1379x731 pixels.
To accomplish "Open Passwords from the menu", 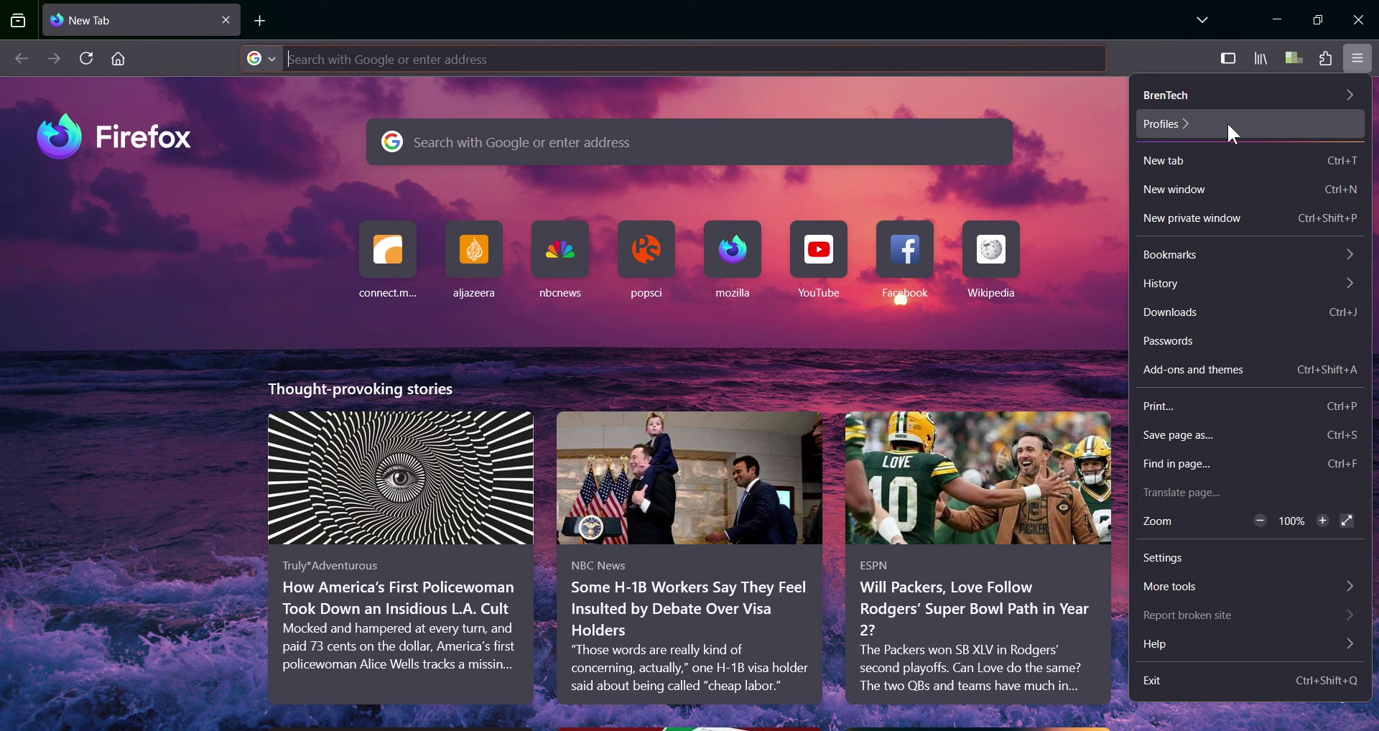I will 1250,341.
